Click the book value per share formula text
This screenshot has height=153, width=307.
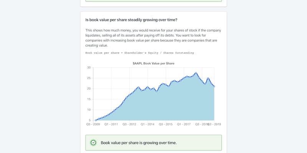pos(139,53)
